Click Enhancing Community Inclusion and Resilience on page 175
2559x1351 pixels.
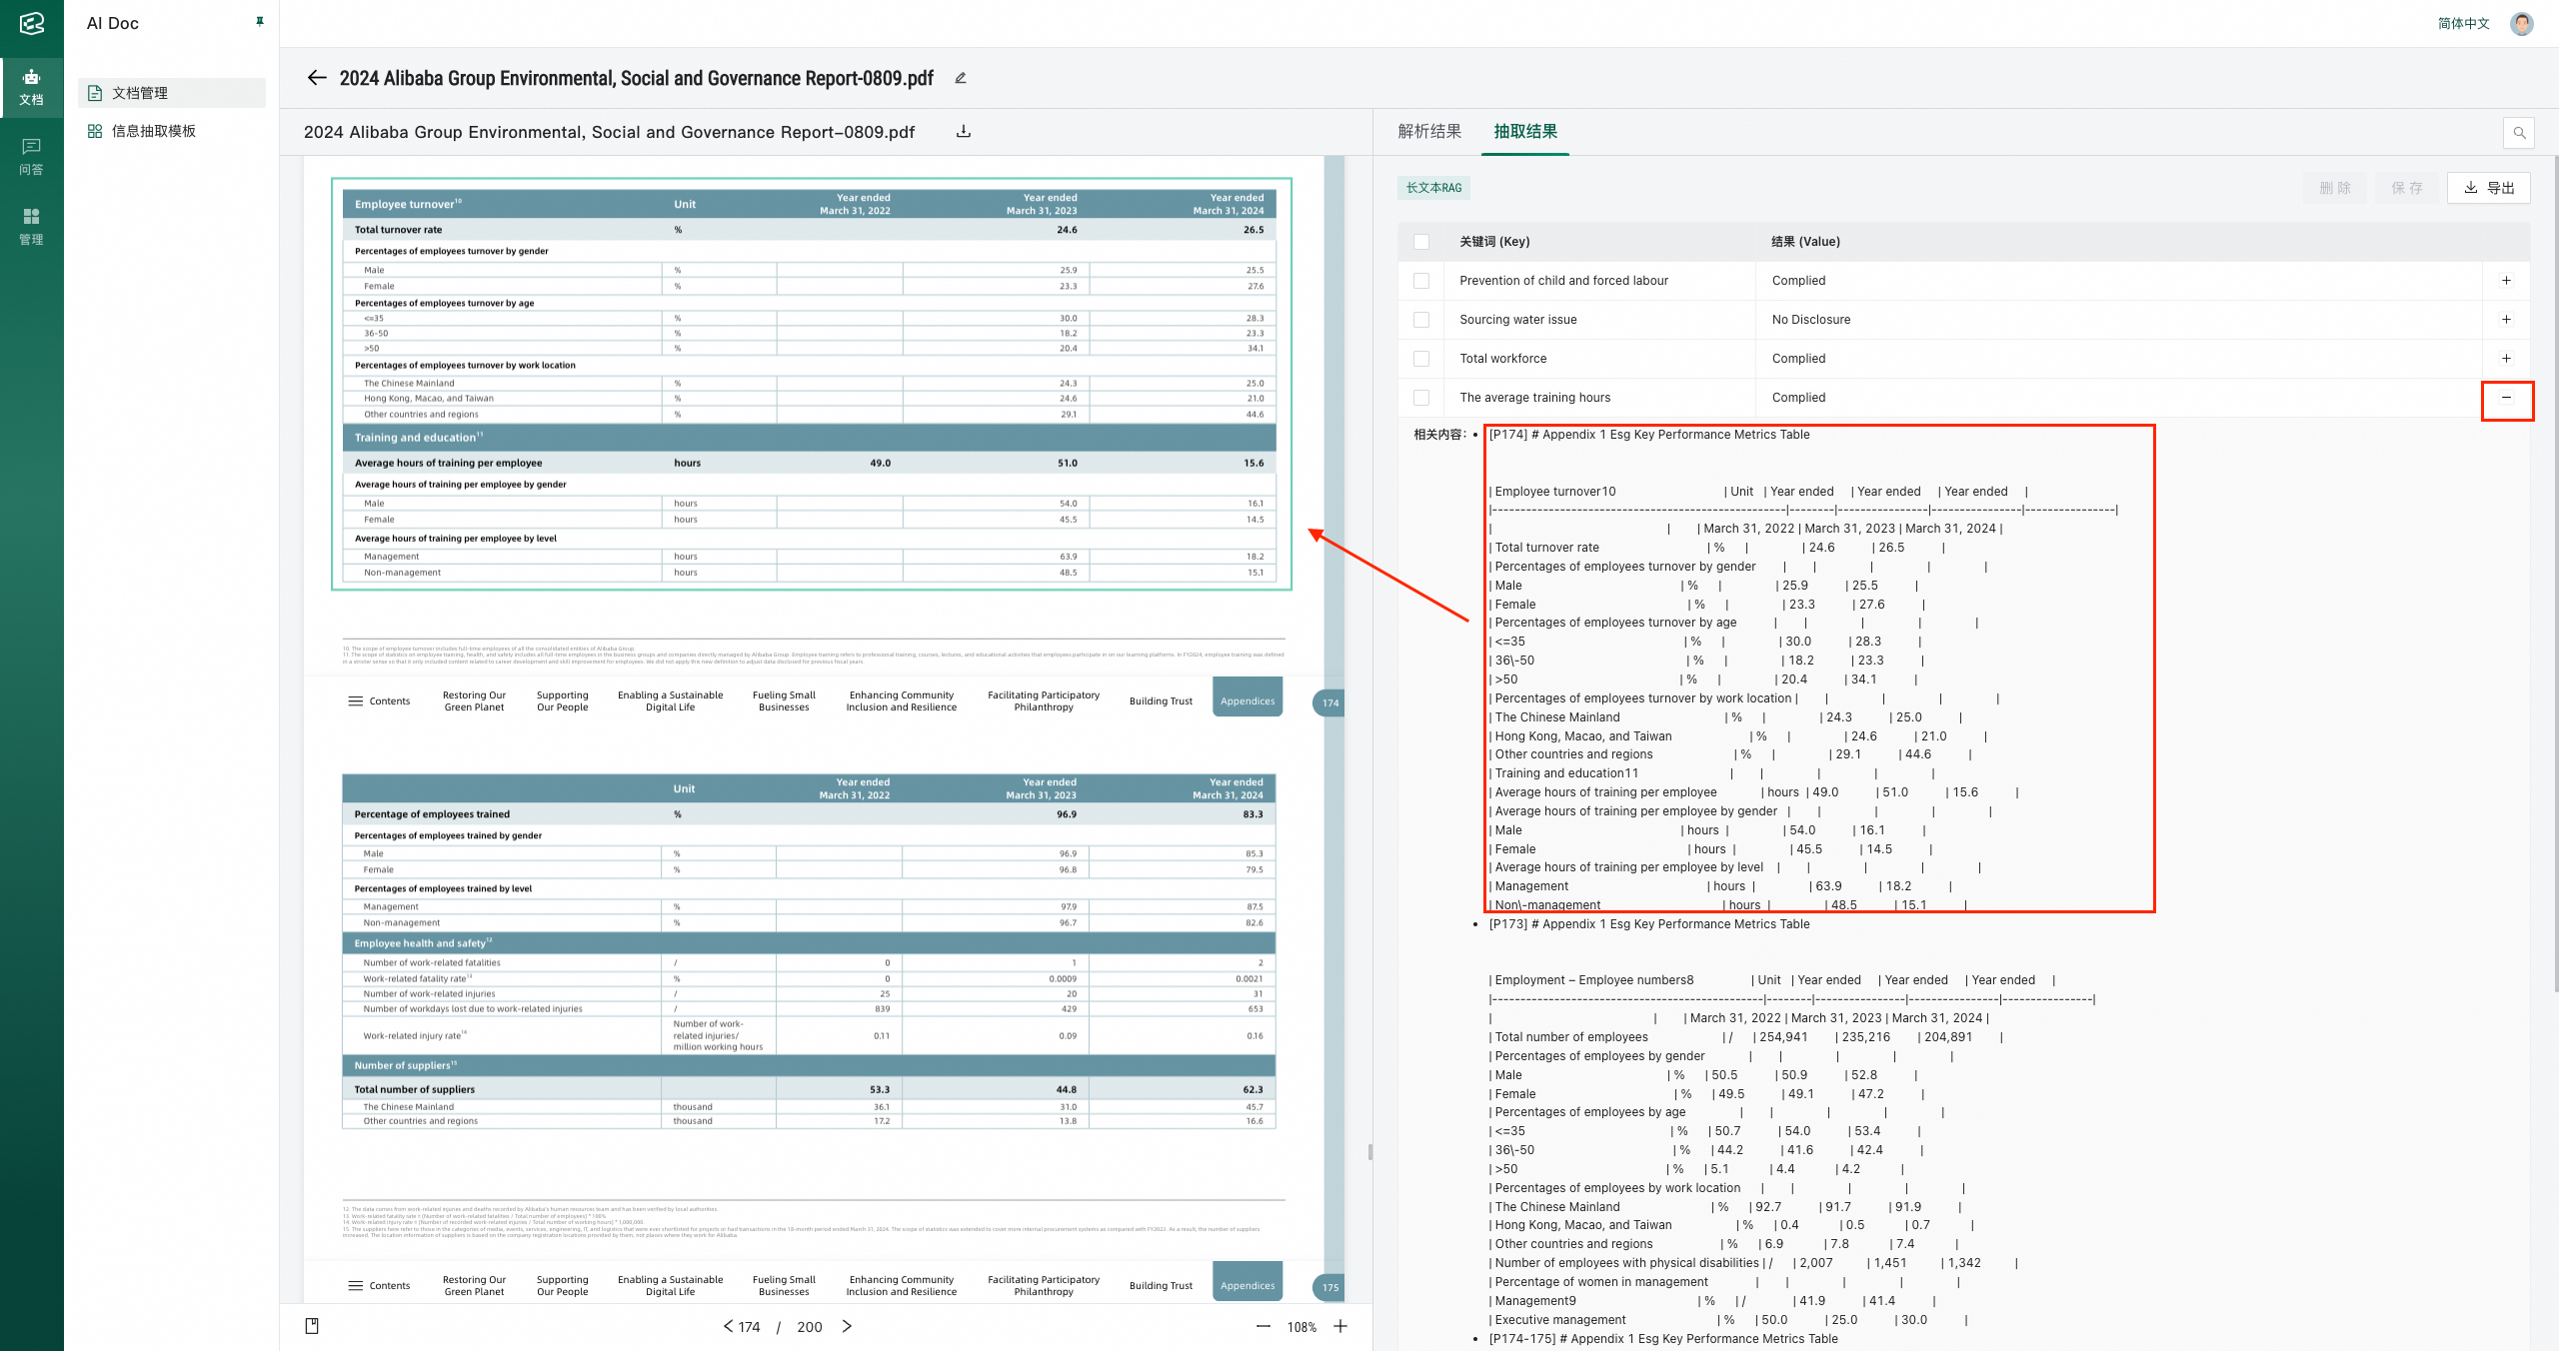point(902,1285)
